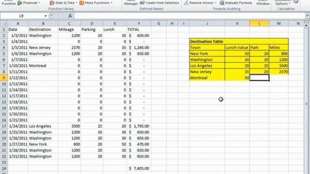Select the empty active cell L9
Image resolution: width=310 pixels, height=174 pixels.
click(x=259, y=78)
